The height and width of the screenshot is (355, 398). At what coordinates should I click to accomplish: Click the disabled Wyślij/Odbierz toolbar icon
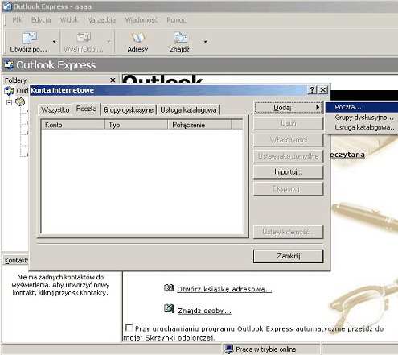tap(84, 38)
